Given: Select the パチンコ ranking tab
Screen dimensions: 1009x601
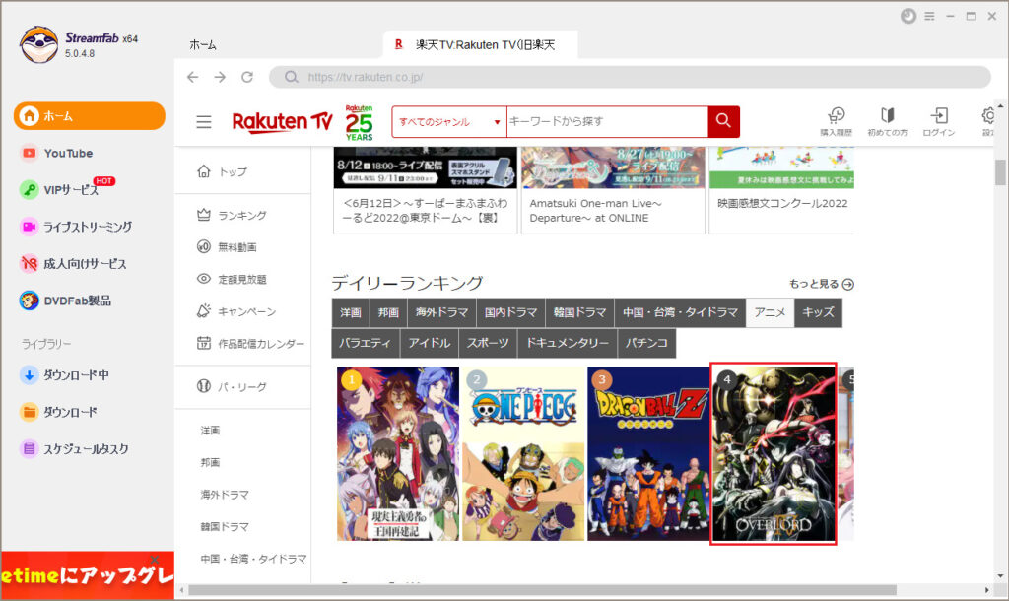Looking at the screenshot, I should (646, 343).
